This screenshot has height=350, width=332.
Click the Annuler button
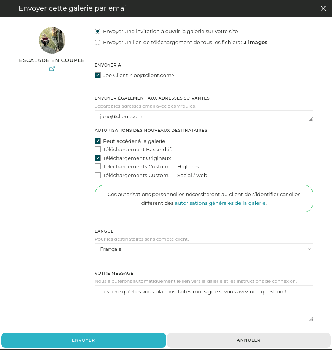pyautogui.click(x=249, y=340)
